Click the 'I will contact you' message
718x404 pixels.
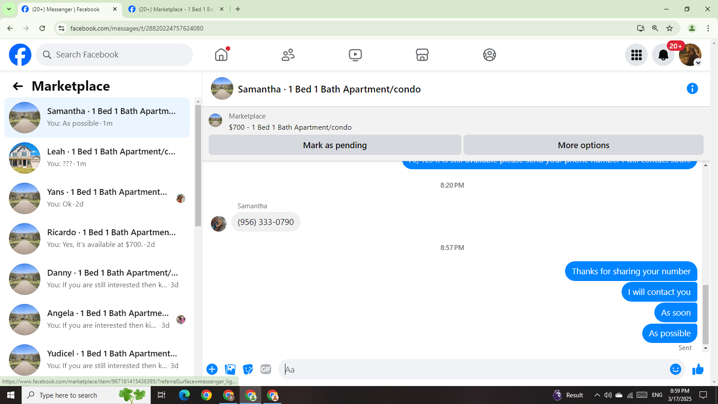(x=659, y=292)
